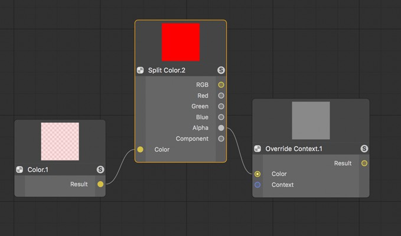Click the Color.1 node type icon
Viewport: 401px width, 236px height.
coord(19,169)
